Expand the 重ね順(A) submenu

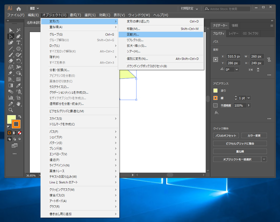pos(80,27)
